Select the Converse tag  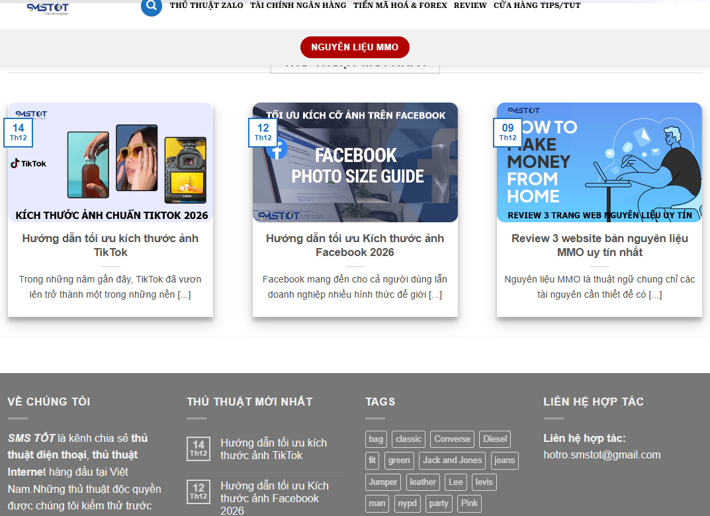(x=452, y=439)
